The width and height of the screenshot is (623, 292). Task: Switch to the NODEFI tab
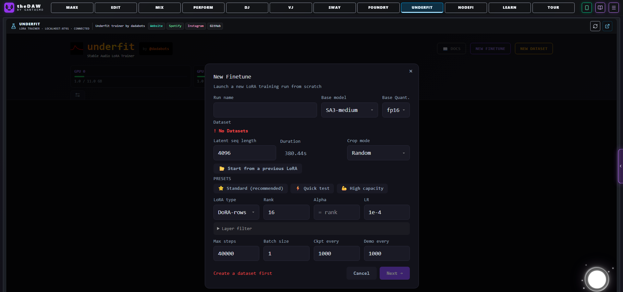pos(466,7)
